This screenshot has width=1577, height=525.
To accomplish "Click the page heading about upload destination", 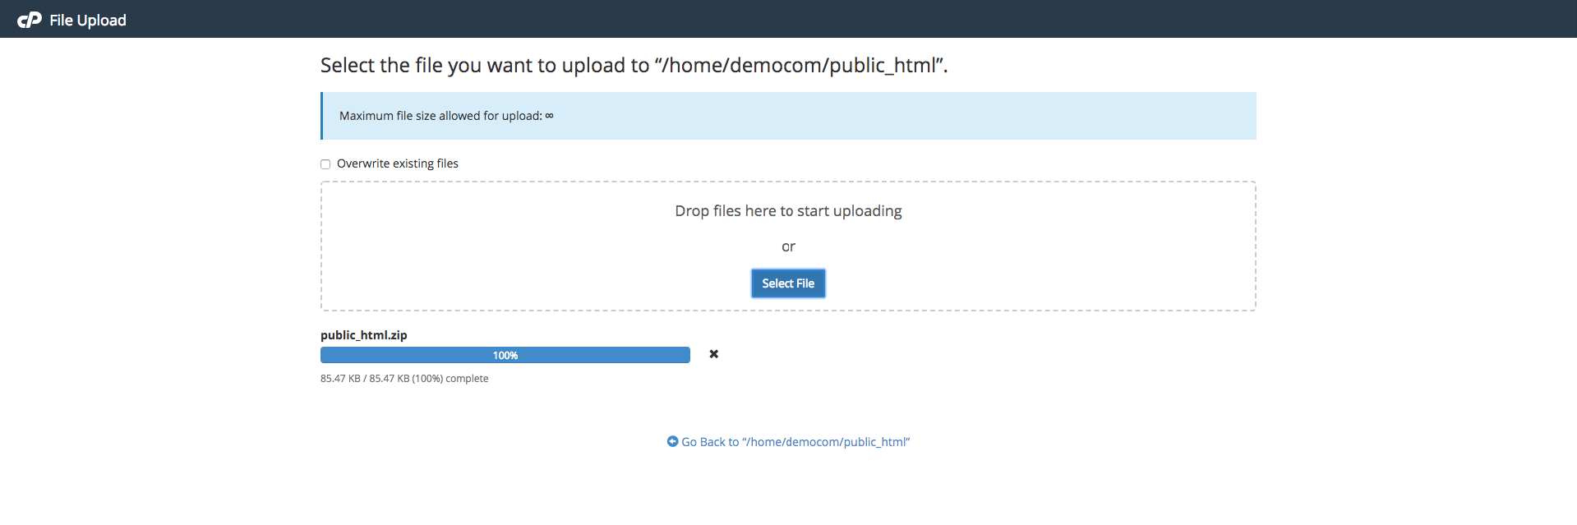I will coord(634,66).
